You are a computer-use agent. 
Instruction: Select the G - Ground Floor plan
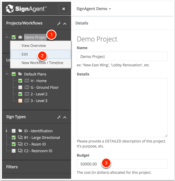pyautogui.click(x=45, y=87)
